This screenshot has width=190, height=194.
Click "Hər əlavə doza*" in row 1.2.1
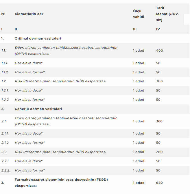(x=29, y=90)
